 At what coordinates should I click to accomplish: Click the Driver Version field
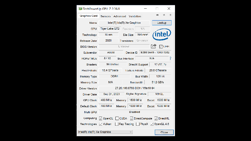pyautogui.click(x=135, y=88)
